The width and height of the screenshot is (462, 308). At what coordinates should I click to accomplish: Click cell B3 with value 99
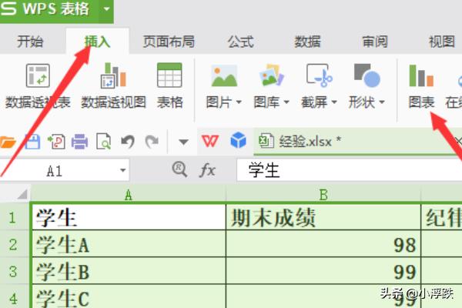[x=323, y=271]
